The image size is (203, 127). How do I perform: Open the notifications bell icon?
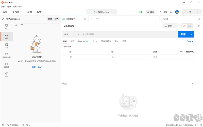(171, 12)
